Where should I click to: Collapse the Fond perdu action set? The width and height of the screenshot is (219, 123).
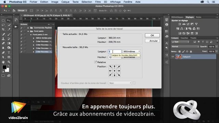tap(28, 31)
